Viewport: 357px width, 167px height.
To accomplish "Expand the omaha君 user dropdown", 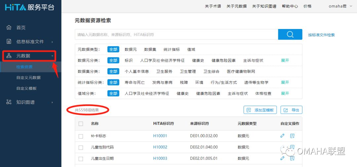I will (337, 6).
